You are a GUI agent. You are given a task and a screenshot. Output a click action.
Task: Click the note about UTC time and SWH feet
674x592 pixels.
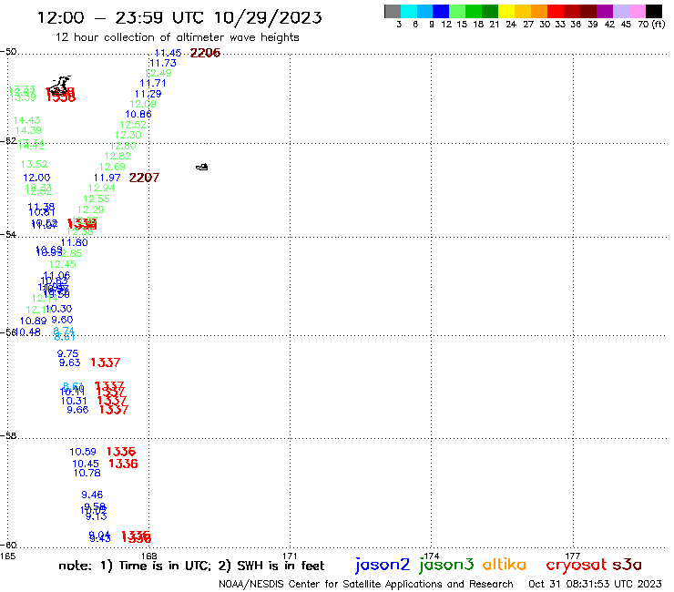click(x=191, y=566)
